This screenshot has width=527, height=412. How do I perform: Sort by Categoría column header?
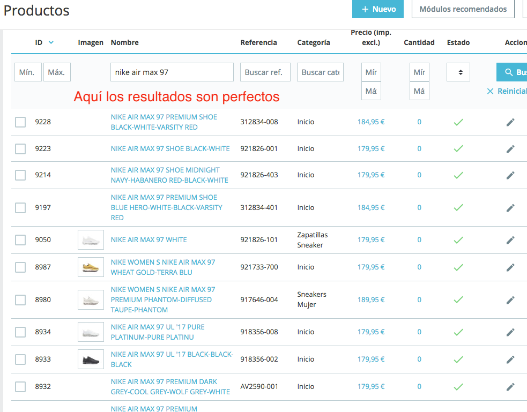point(314,43)
